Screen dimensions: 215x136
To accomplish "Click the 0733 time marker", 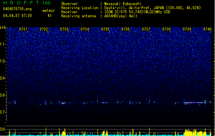I will 64,29.
